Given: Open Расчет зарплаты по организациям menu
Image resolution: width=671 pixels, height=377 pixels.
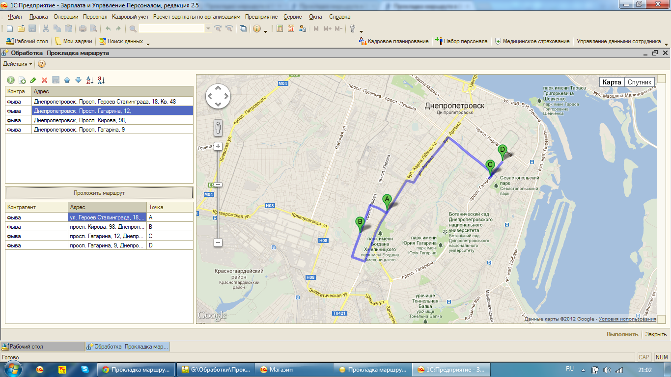Looking at the screenshot, I should 196,16.
